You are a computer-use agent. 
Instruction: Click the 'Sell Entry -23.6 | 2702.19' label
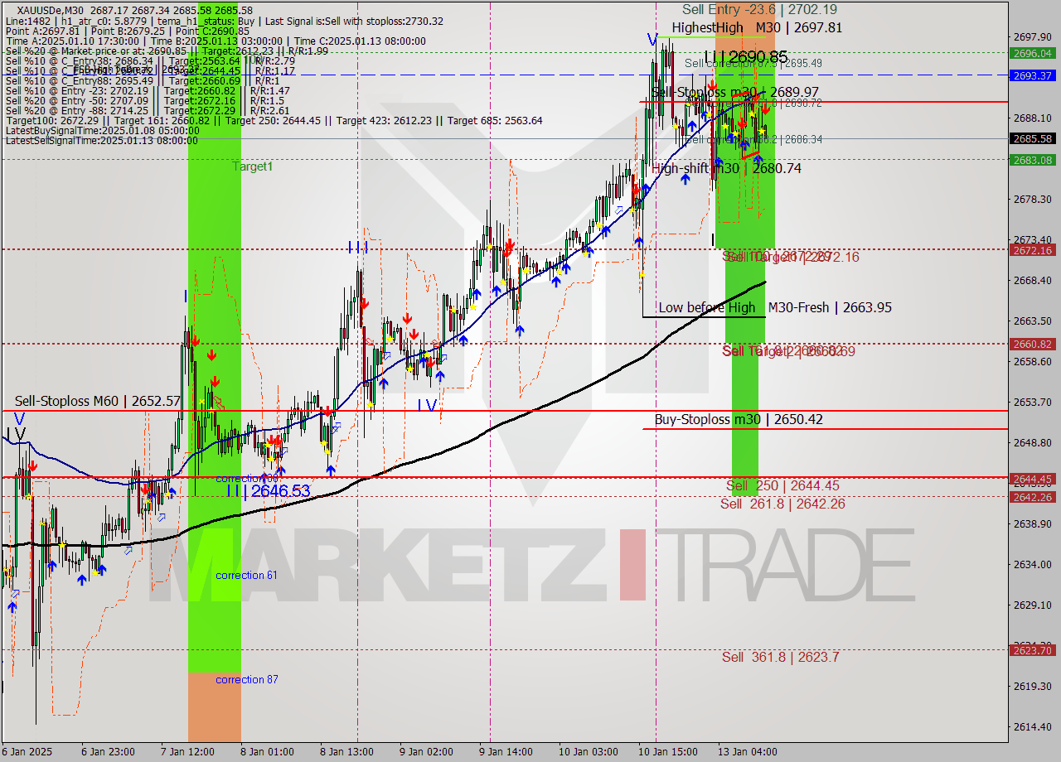pyautogui.click(x=759, y=10)
